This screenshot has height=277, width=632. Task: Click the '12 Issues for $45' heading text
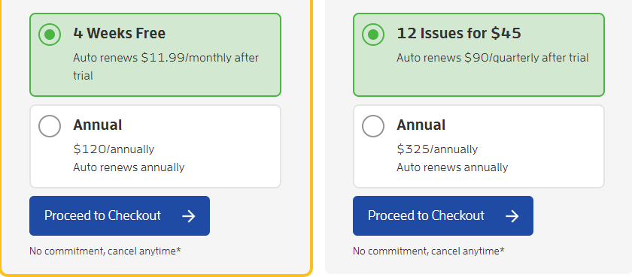click(459, 33)
